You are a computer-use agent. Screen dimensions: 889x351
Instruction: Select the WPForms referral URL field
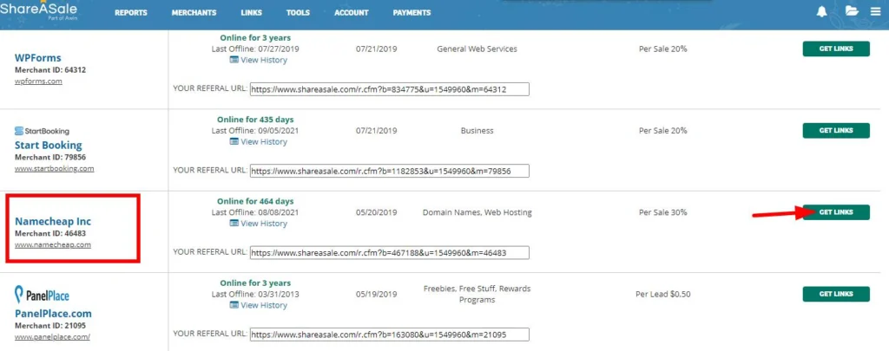pyautogui.click(x=390, y=89)
